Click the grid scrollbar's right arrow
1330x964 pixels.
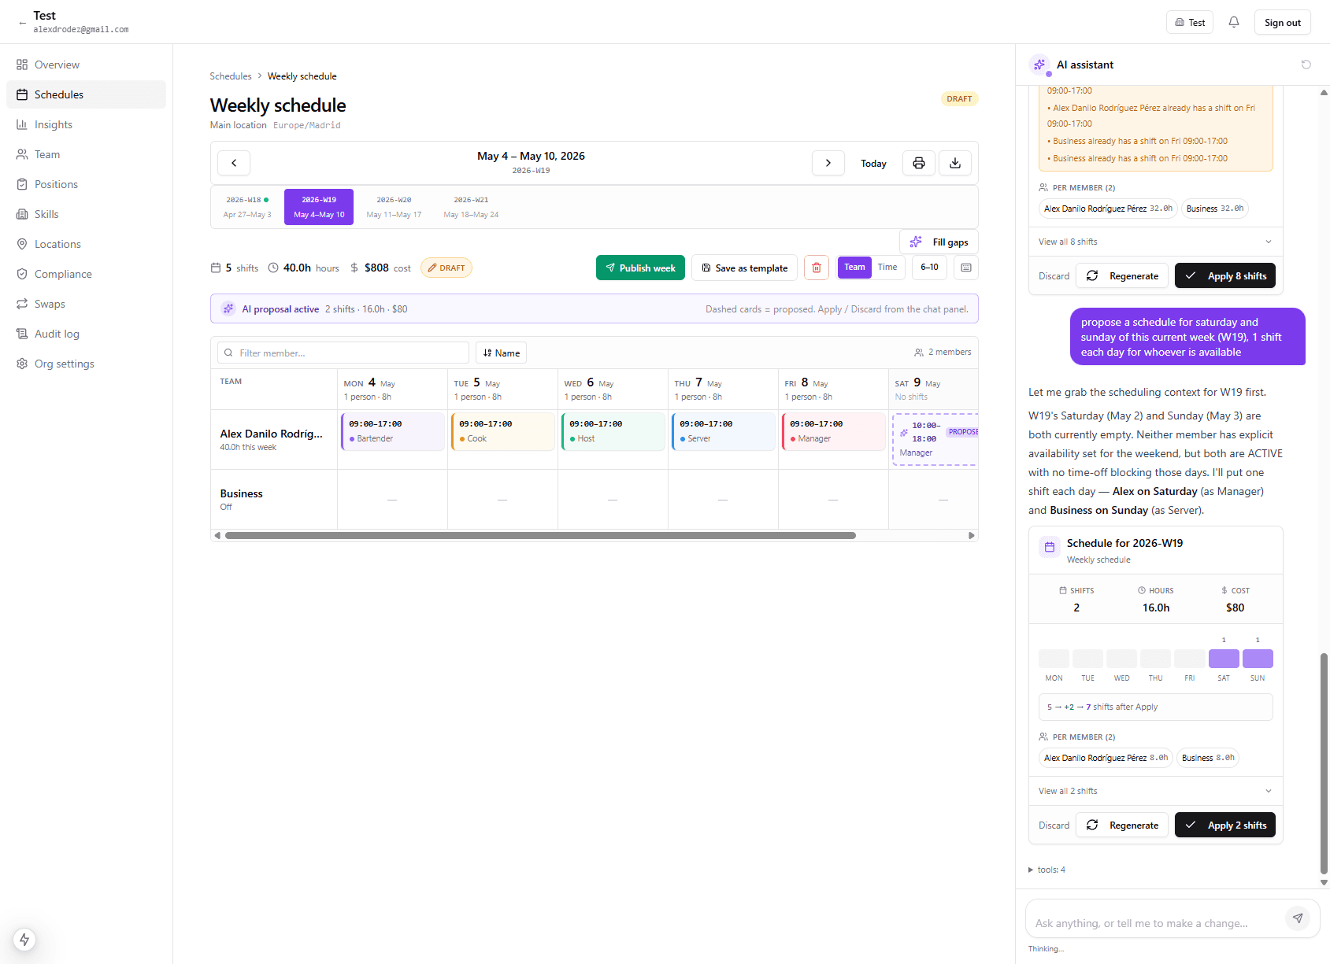click(x=972, y=535)
